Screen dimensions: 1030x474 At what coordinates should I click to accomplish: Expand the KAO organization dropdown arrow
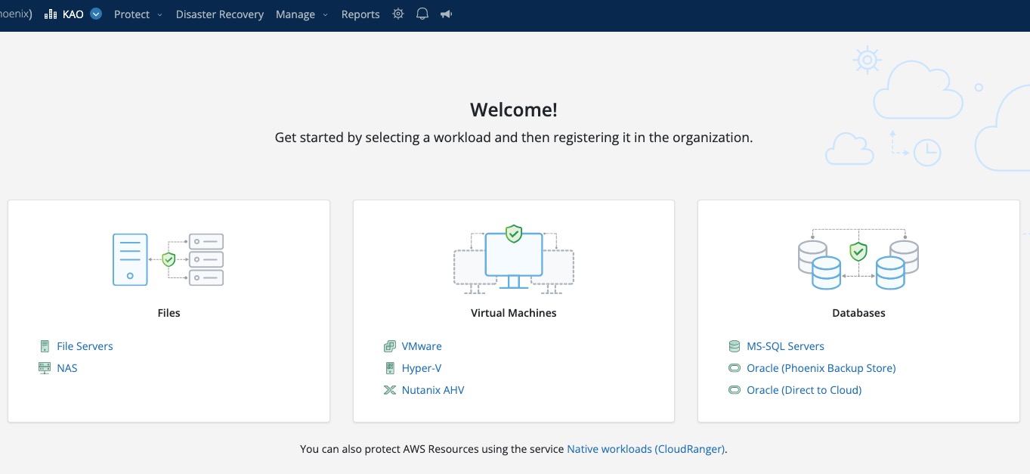(x=96, y=14)
